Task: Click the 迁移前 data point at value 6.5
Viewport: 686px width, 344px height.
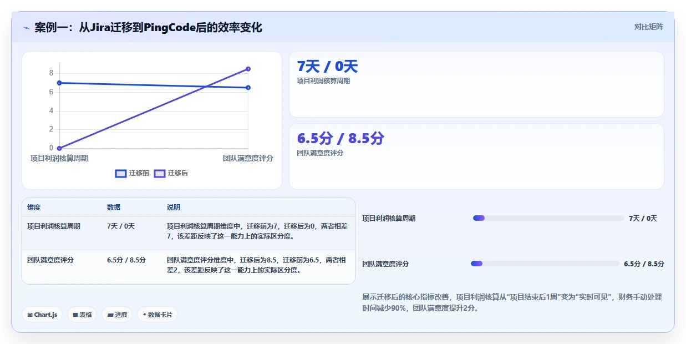Action: pyautogui.click(x=248, y=88)
